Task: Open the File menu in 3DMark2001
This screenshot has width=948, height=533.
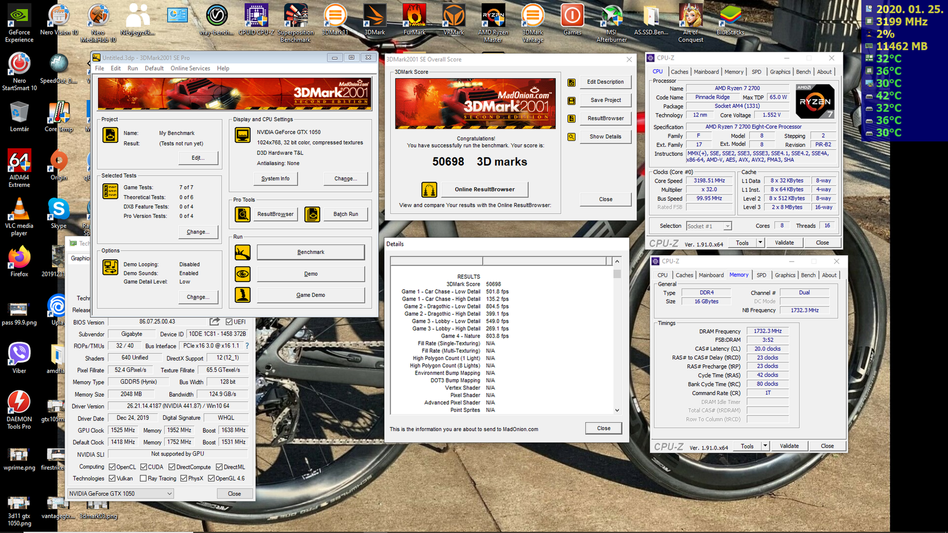Action: (99, 69)
